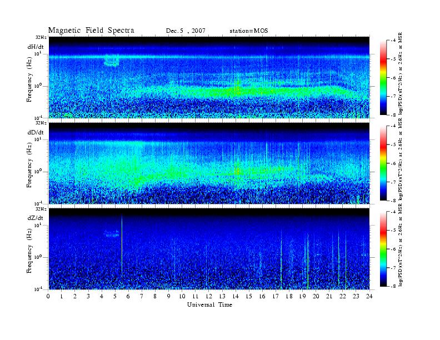The width and height of the screenshot is (440, 340).
Task: Click the color scale bar beside dZ/dt panel
Action: click(383, 249)
